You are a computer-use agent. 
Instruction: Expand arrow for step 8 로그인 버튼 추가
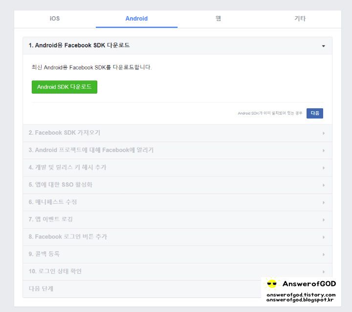click(x=324, y=237)
